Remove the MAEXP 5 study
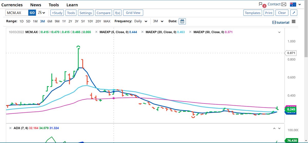The height and width of the screenshot is (143, 308). (x=97, y=32)
